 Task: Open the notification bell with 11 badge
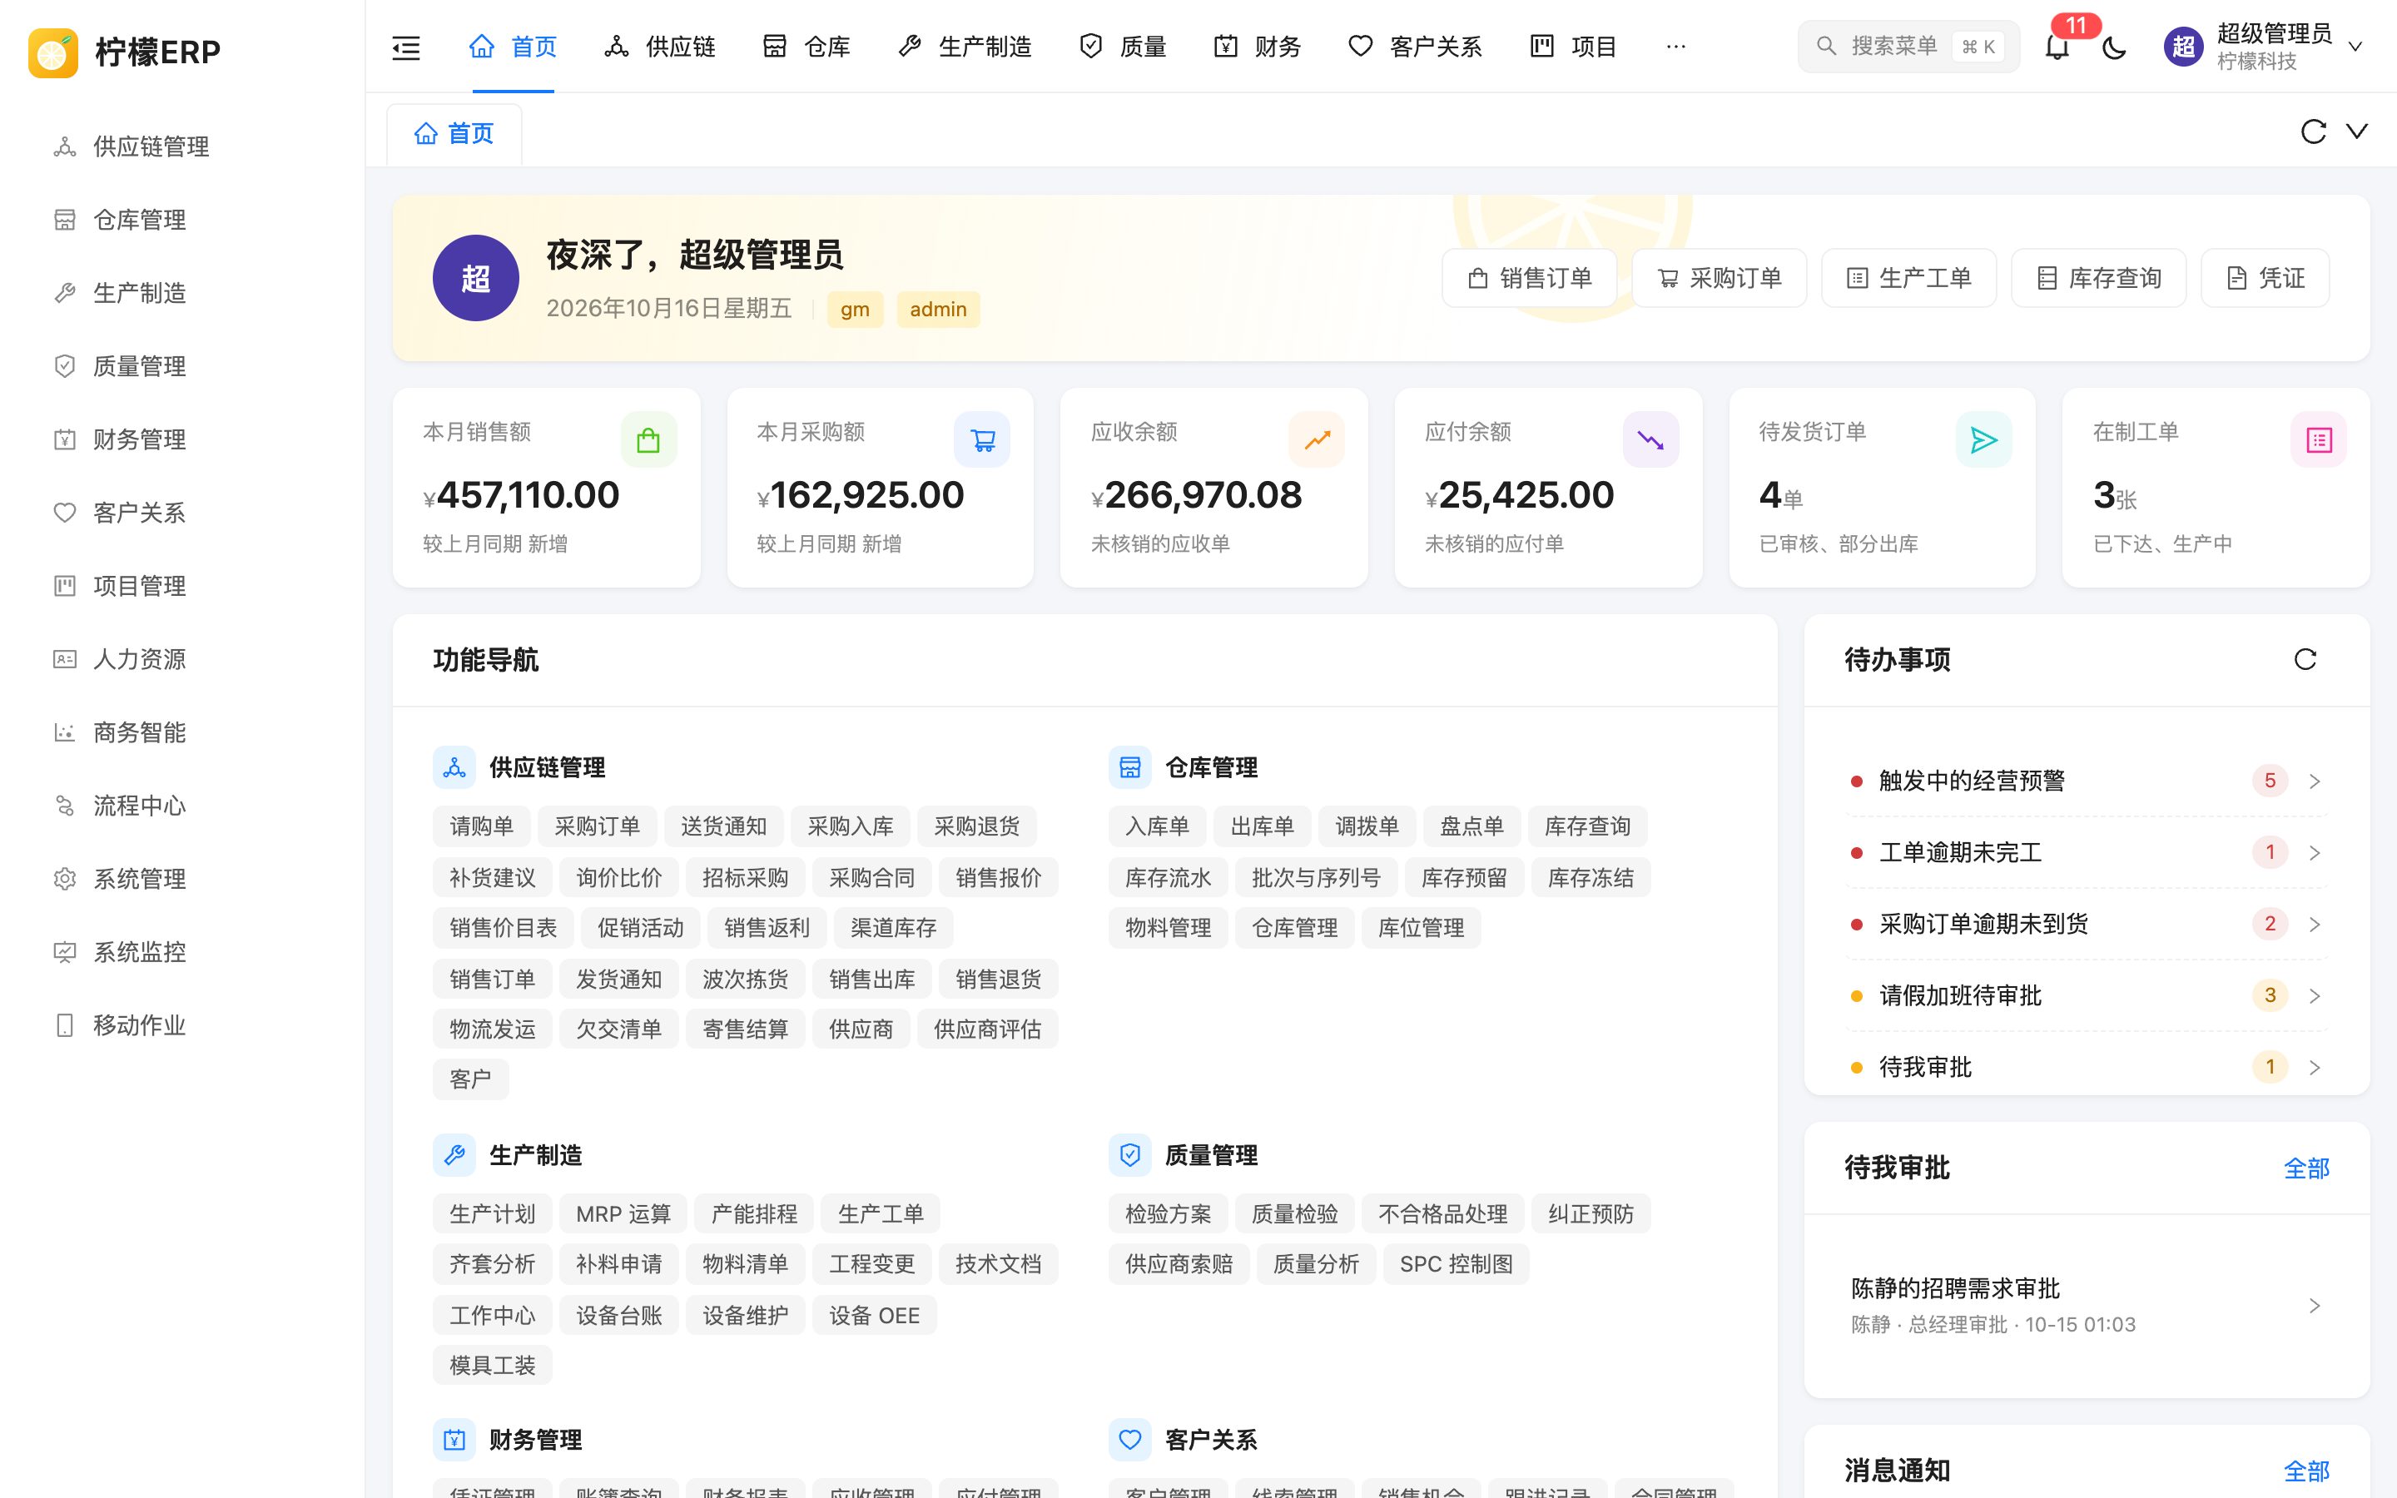tap(2057, 47)
